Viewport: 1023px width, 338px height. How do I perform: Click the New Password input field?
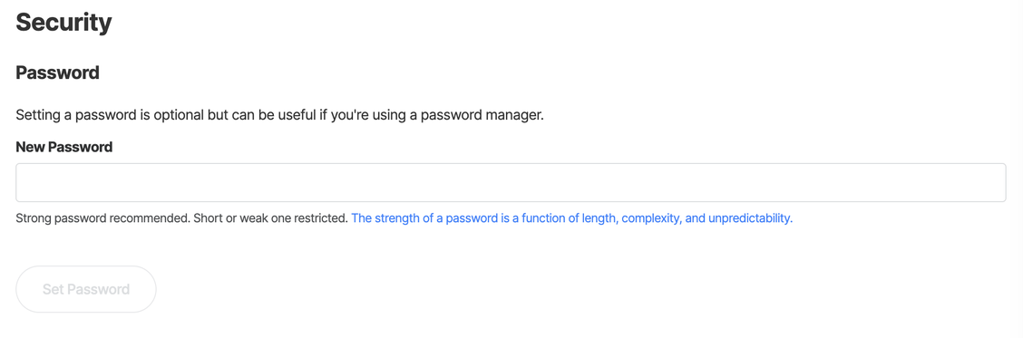click(x=511, y=183)
